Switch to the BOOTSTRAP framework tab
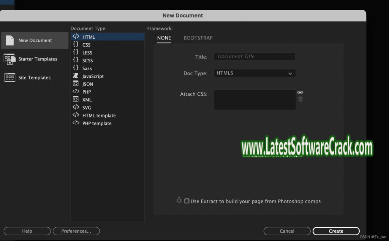The height and width of the screenshot is (241, 389). click(198, 38)
